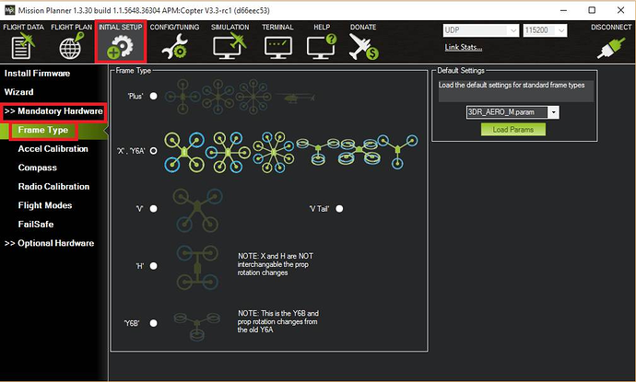The image size is (636, 382).
Task: Expand the Optional Hardware section
Action: [50, 243]
